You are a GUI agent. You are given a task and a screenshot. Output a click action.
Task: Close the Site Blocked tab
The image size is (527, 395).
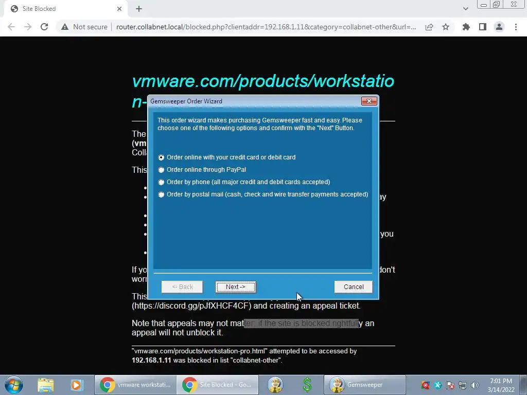coord(119,9)
